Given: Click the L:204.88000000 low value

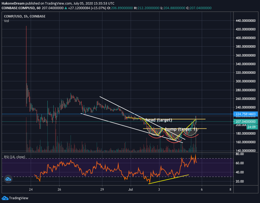Looking at the screenshot, I should (x=173, y=8).
